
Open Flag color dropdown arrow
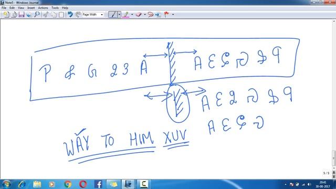pyautogui.click(x=173, y=15)
